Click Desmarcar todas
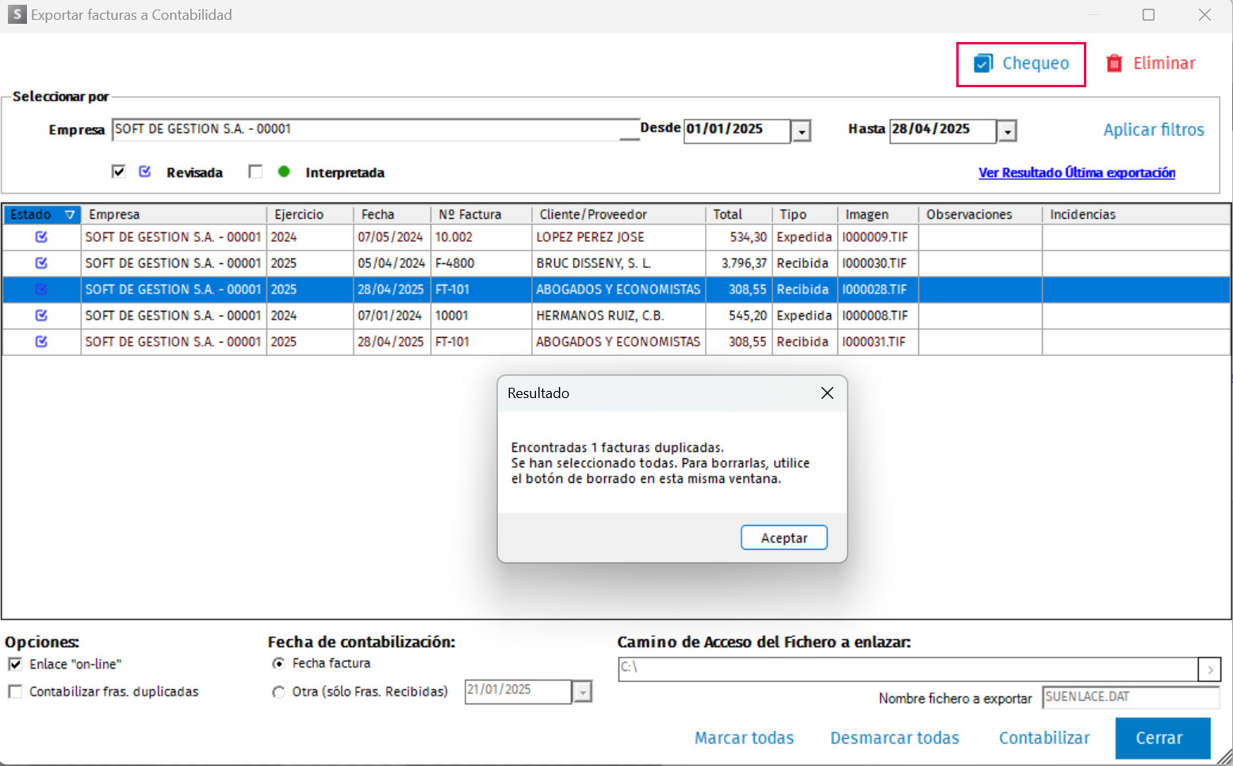This screenshot has height=766, width=1233. click(x=894, y=738)
